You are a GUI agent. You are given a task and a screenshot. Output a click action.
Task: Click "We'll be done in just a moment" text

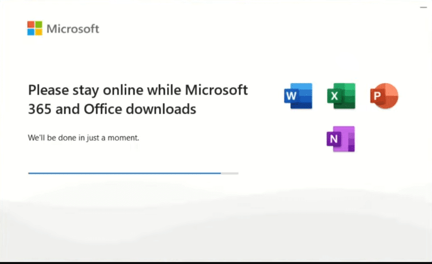(83, 138)
